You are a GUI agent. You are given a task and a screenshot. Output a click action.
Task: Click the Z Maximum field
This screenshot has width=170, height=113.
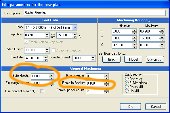tap(149, 45)
